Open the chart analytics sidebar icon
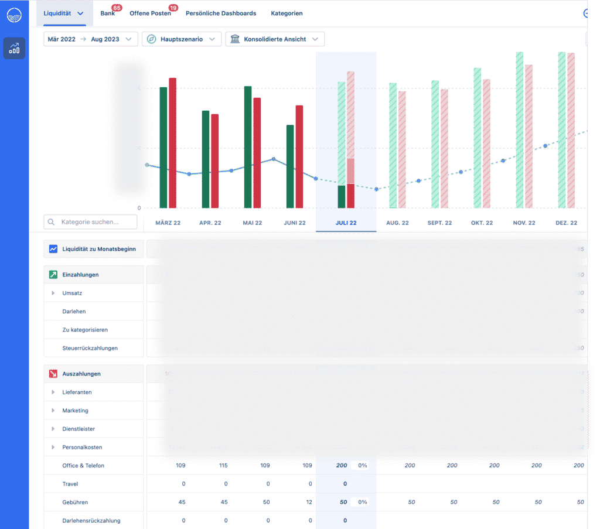The width and height of the screenshot is (600, 529). pyautogui.click(x=14, y=49)
